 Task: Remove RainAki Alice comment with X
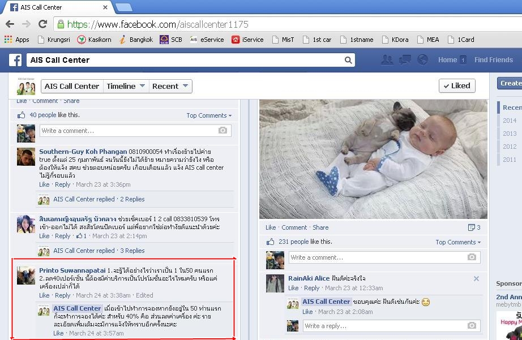tap(476, 279)
